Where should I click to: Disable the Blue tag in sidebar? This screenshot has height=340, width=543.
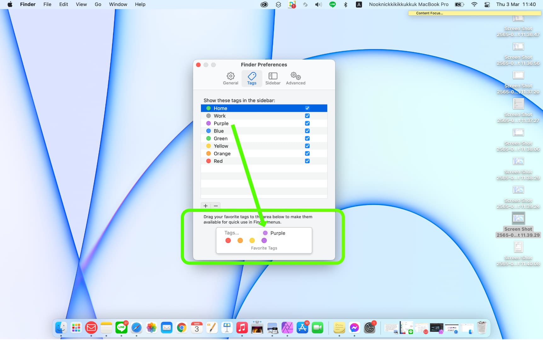coord(307,131)
